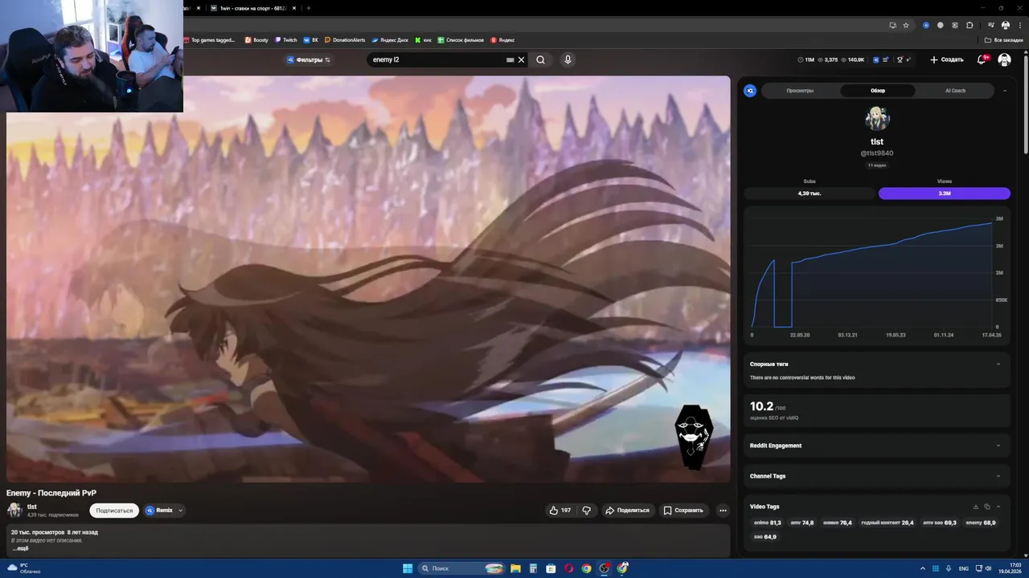Switch to the AI Coach tab
Screen dimensions: 1029x578
point(955,91)
